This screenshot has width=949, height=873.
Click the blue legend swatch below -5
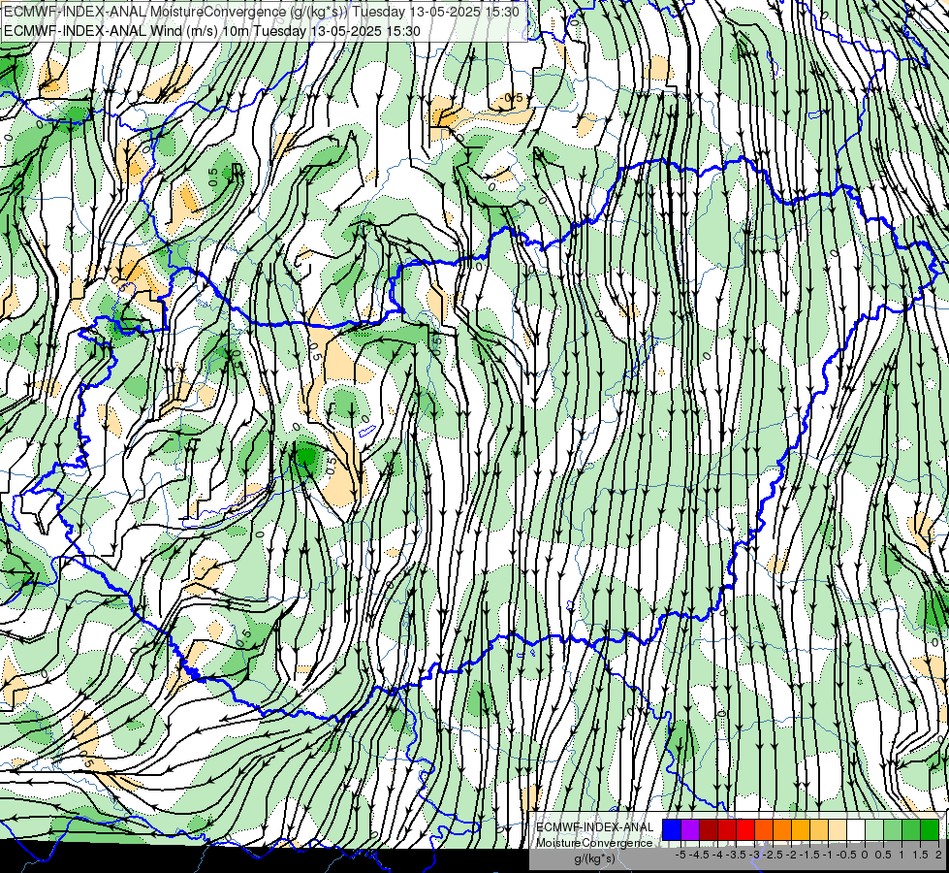(672, 829)
